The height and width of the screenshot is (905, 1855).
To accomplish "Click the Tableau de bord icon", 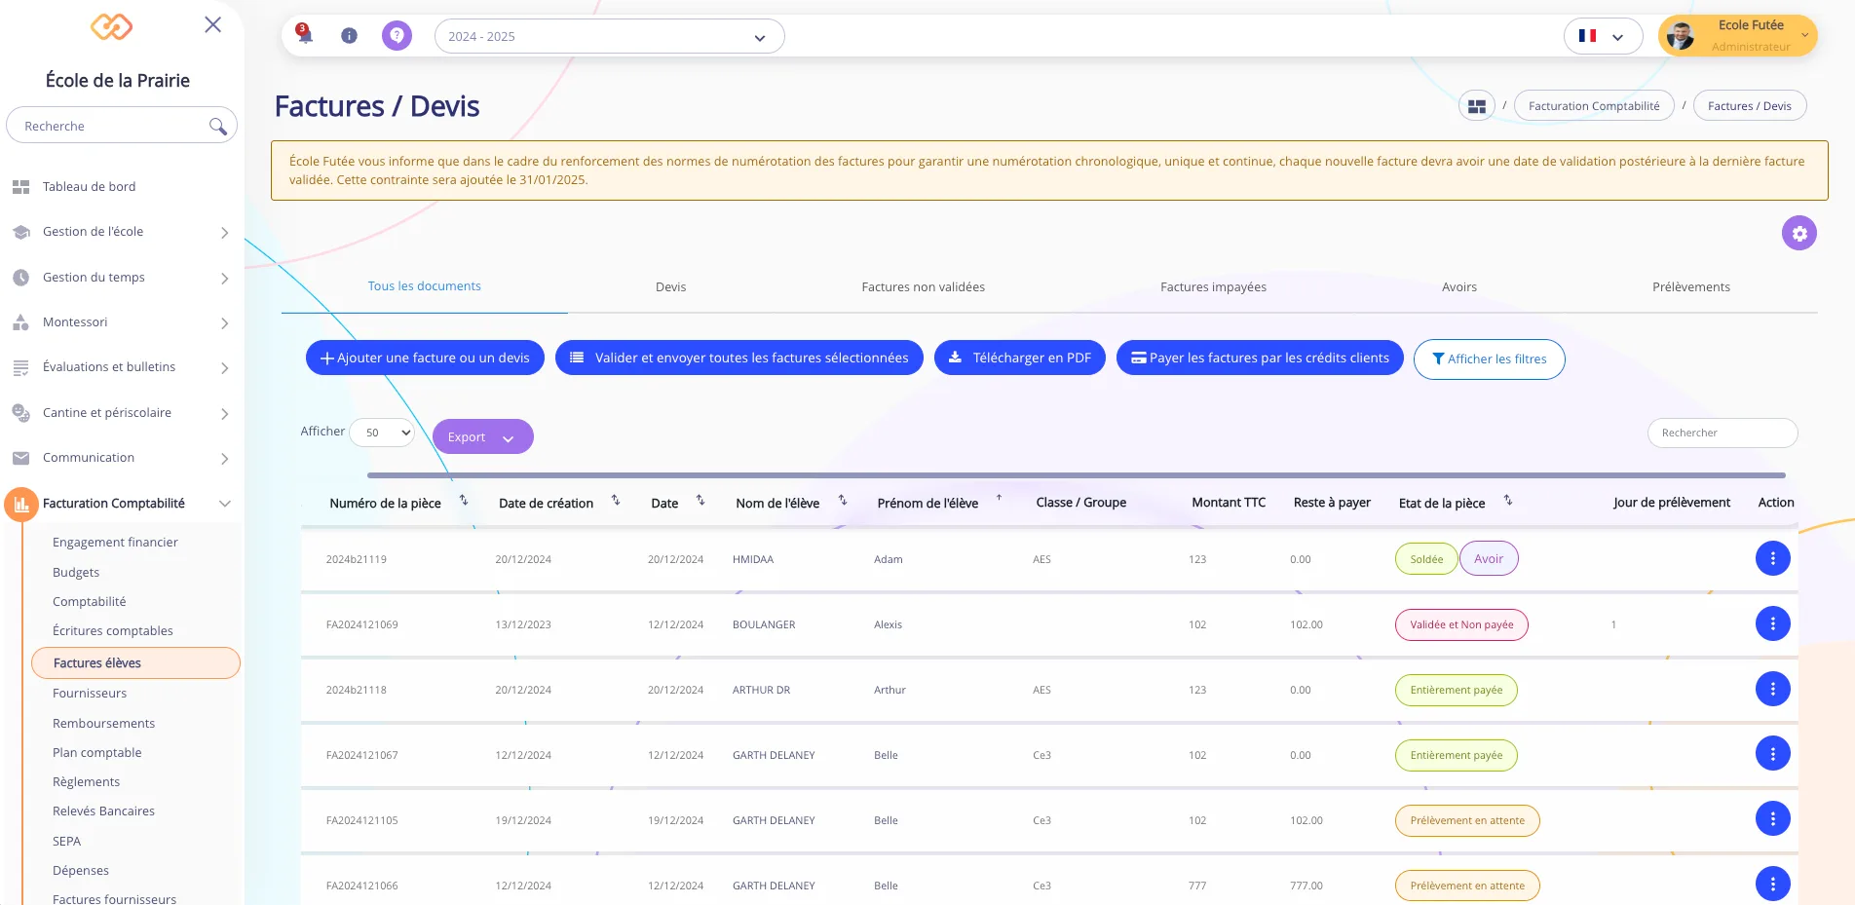I will point(20,187).
